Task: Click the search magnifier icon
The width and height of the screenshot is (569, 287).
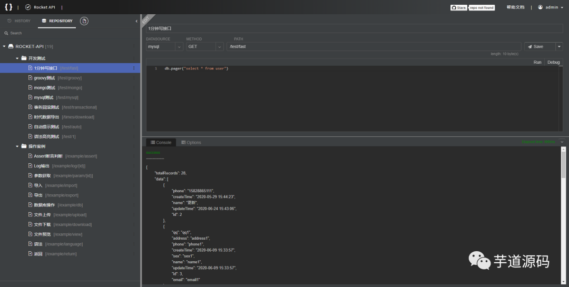Action: click(6, 33)
